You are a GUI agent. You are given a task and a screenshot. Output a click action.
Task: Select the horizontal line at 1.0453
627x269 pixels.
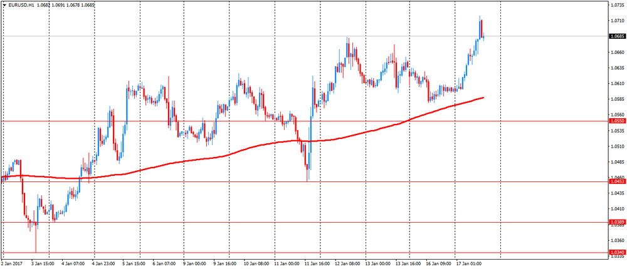tap(304, 181)
